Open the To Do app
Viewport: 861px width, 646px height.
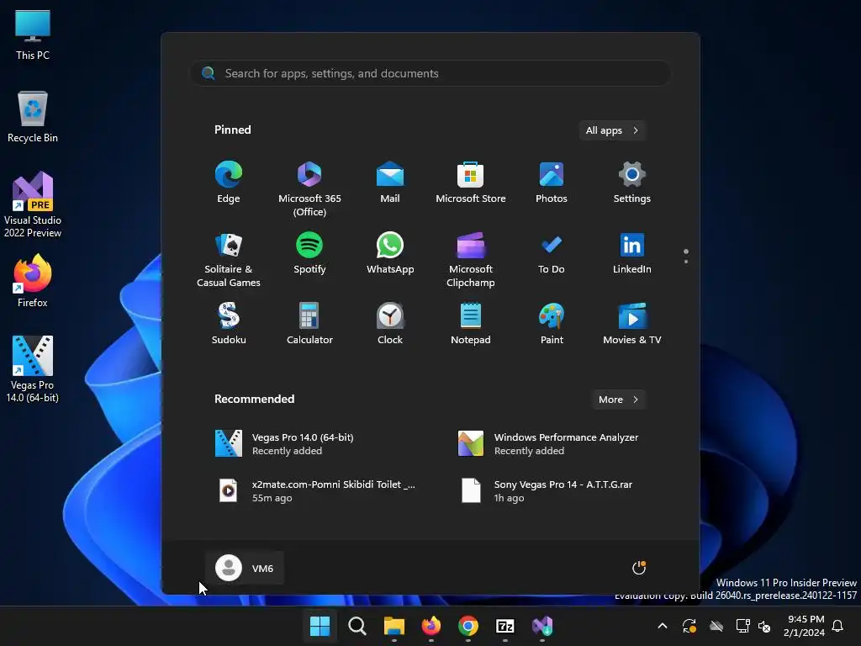[x=552, y=253]
